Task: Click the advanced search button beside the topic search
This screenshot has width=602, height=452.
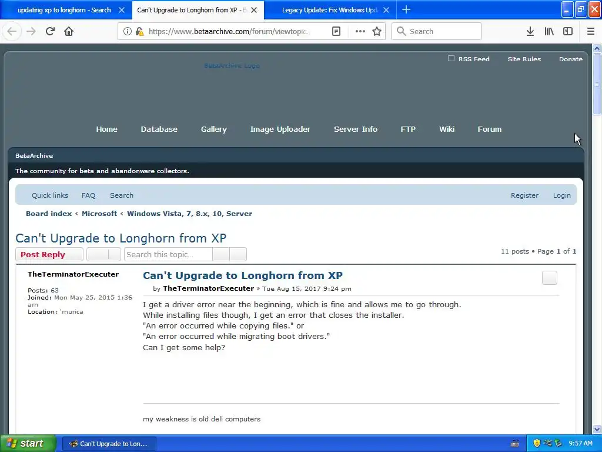Action: 238,254
